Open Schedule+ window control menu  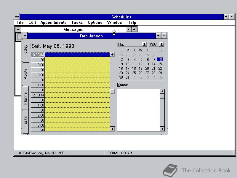point(17,17)
